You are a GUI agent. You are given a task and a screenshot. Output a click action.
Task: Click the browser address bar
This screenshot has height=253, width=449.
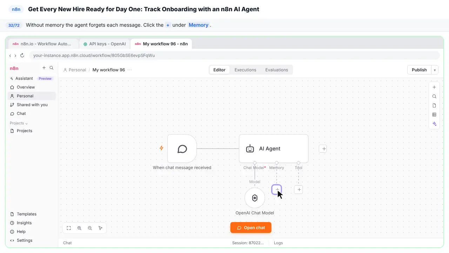coord(234,56)
